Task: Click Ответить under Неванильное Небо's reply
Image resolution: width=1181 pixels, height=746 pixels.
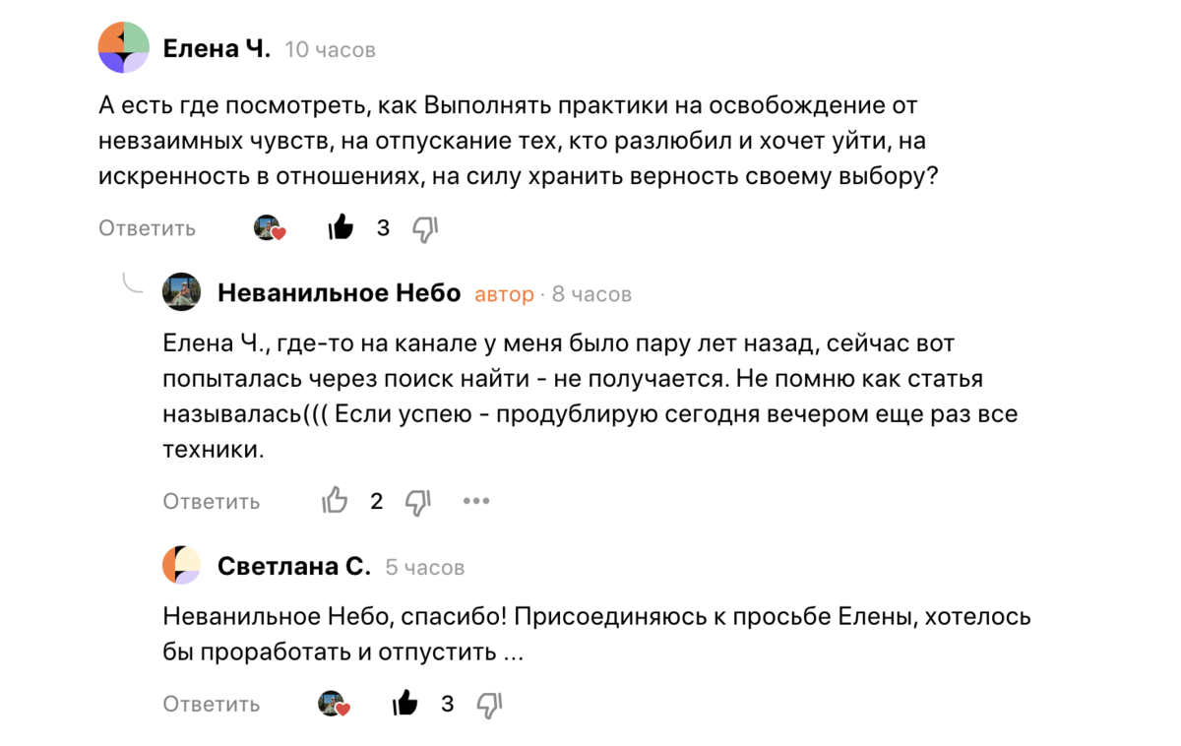Action: coord(211,501)
